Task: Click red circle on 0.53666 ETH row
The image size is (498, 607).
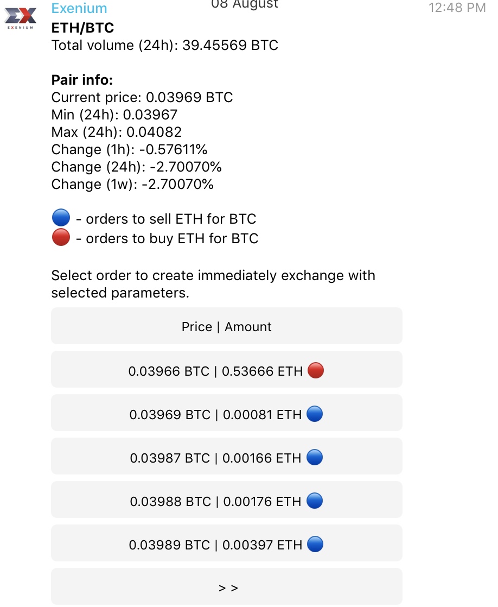Action: 316,370
